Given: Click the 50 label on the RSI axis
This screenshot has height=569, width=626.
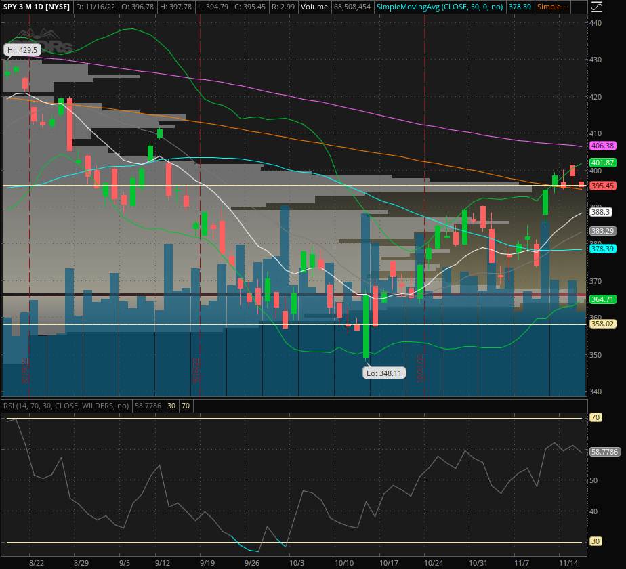Looking at the screenshot, I should pyautogui.click(x=593, y=480).
